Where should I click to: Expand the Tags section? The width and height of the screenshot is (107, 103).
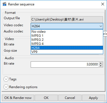click(6, 79)
